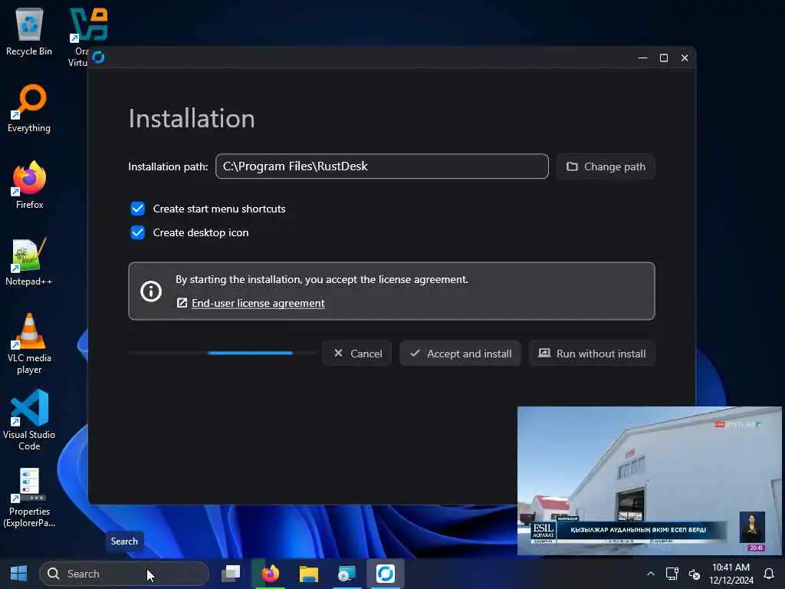Maximize the RustDesk installer window
Viewport: 785px width, 589px height.
coord(664,58)
